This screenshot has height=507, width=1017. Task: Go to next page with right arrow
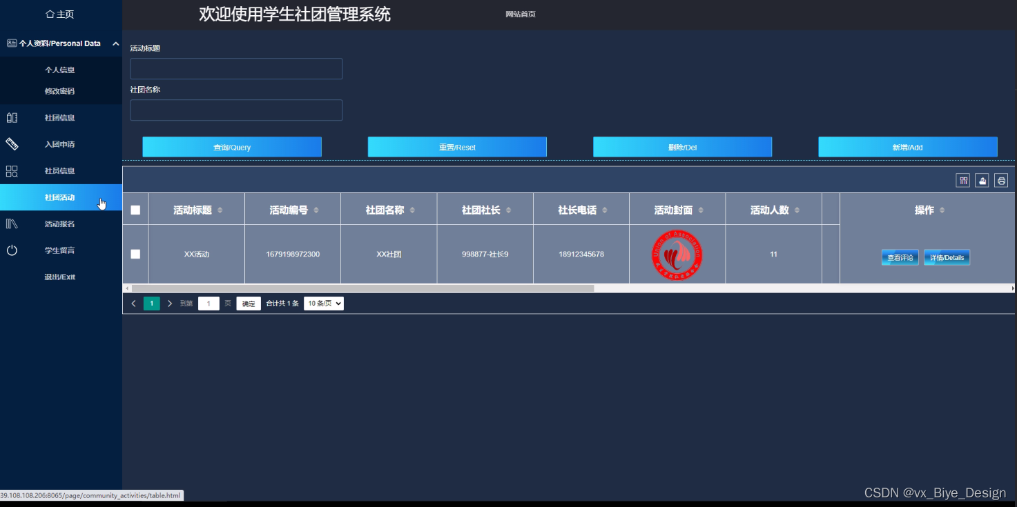click(x=170, y=304)
